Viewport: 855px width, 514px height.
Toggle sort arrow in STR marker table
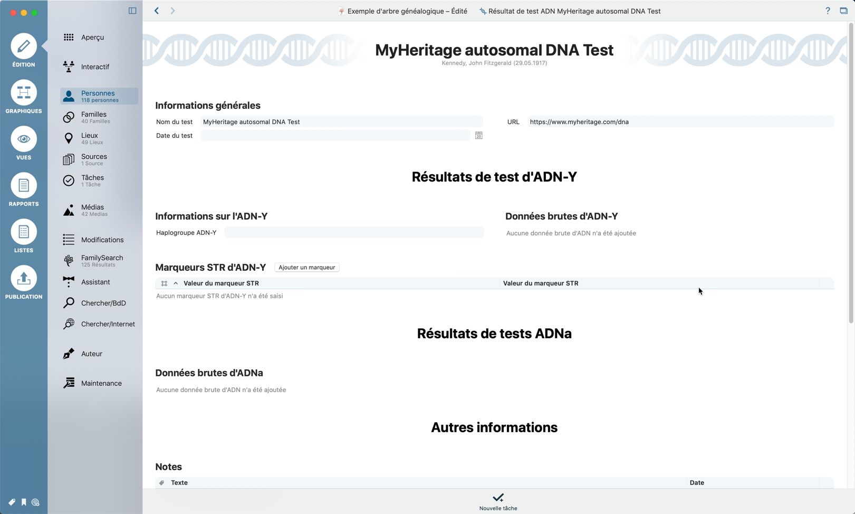pos(176,283)
